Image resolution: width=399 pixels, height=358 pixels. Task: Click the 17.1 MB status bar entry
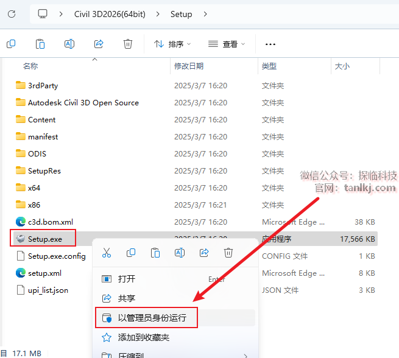point(27,353)
